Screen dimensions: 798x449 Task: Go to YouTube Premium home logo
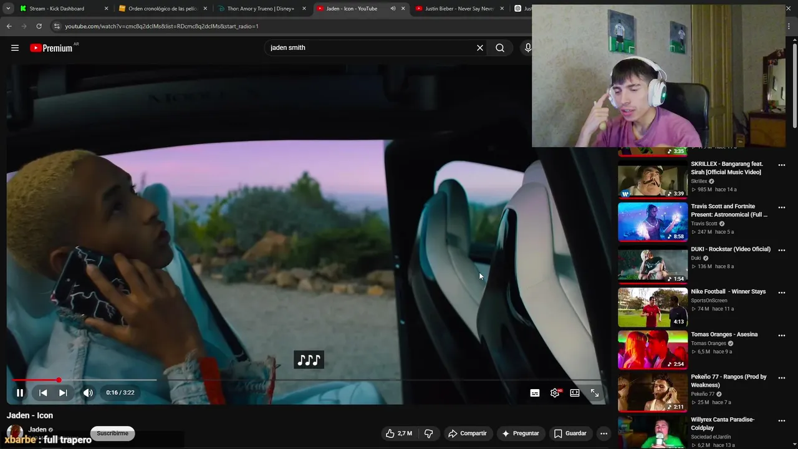[x=51, y=48]
